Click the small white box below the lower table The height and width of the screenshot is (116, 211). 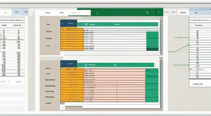tap(62, 108)
